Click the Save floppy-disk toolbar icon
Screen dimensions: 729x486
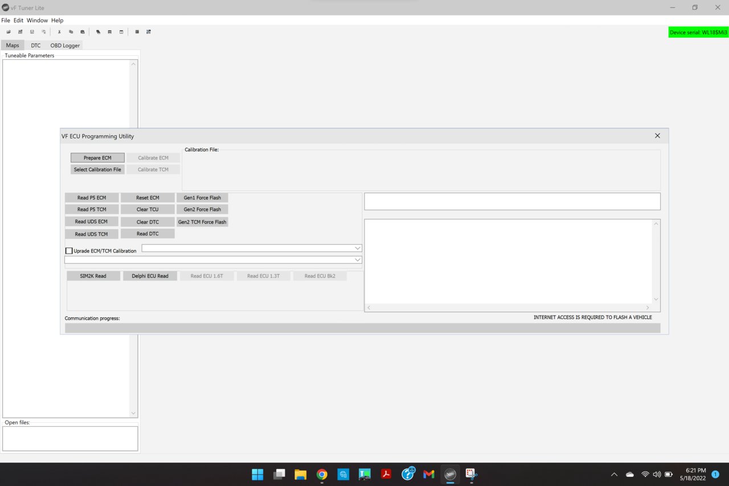pyautogui.click(x=32, y=32)
